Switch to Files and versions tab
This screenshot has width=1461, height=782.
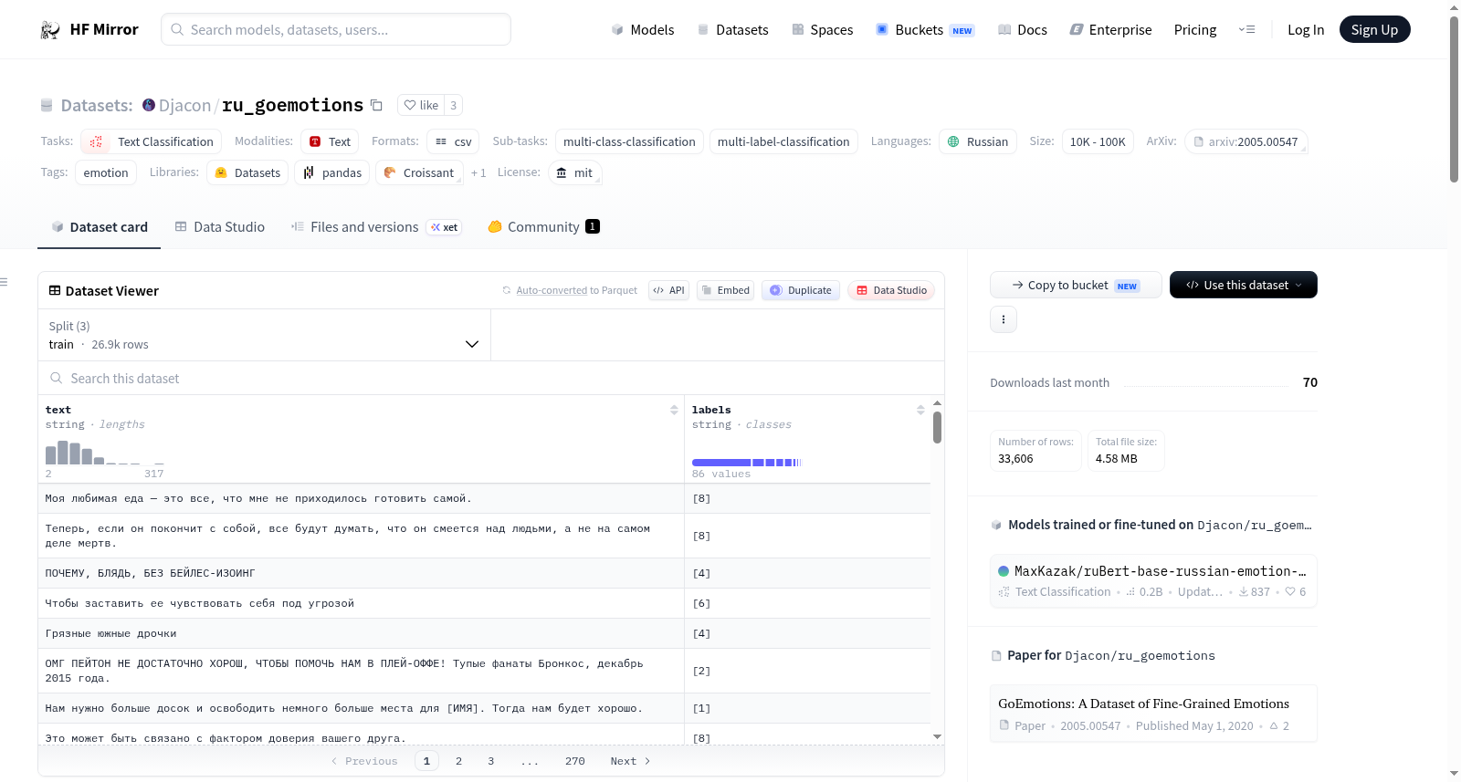(x=375, y=227)
